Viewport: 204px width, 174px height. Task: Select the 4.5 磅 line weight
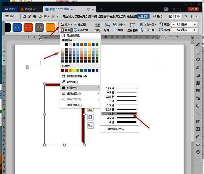tap(119, 118)
